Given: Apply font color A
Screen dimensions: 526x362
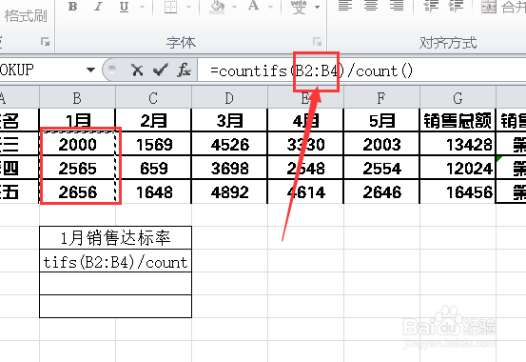Looking at the screenshot, I should point(254,7).
